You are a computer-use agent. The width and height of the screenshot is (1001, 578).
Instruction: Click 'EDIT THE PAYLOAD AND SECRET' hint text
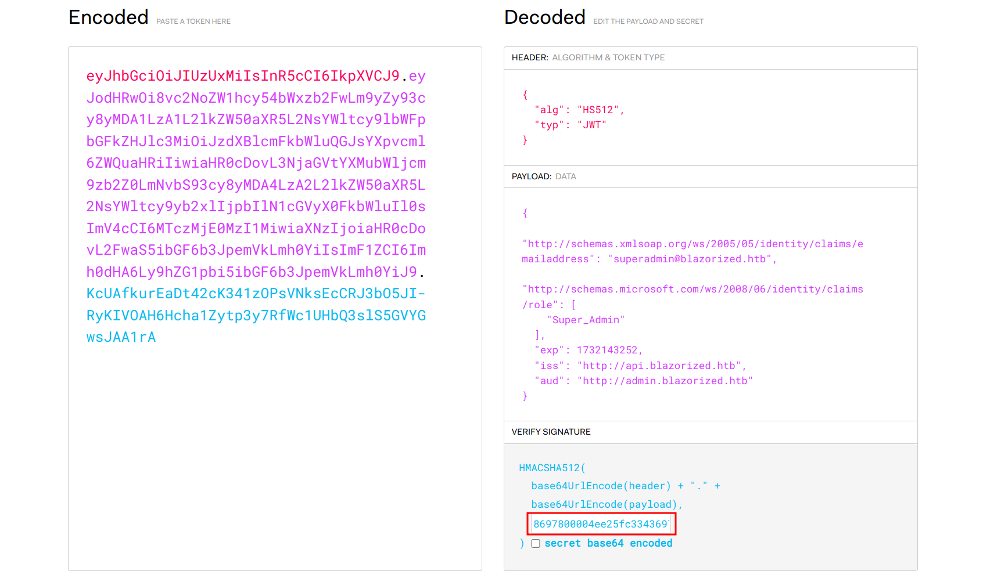tap(648, 21)
